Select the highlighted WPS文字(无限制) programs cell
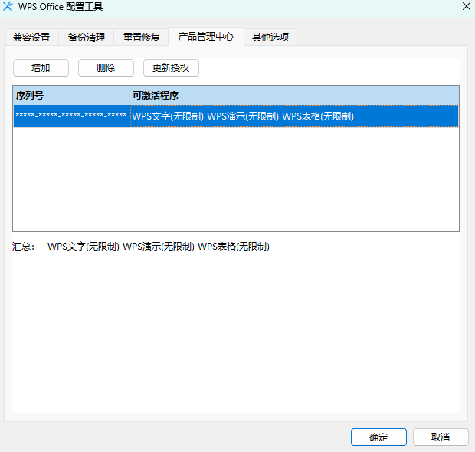Viewport: 475px width, 452px height. tap(294, 116)
